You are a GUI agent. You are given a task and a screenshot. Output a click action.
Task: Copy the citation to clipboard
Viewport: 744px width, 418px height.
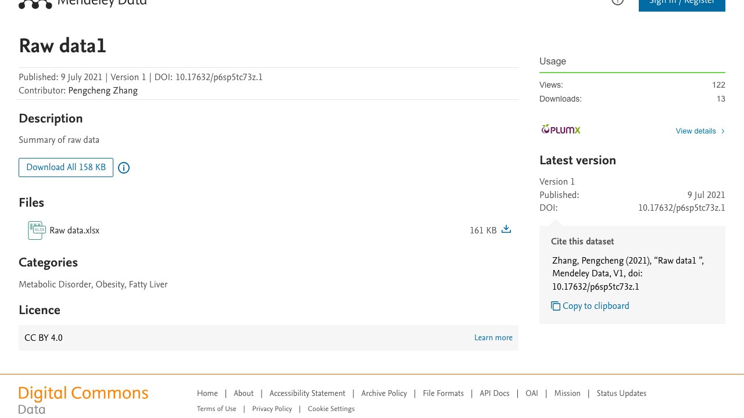[x=590, y=306]
